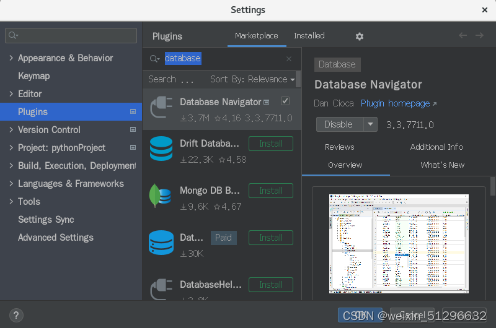Click the Drift Database plugin icon

[161, 149]
